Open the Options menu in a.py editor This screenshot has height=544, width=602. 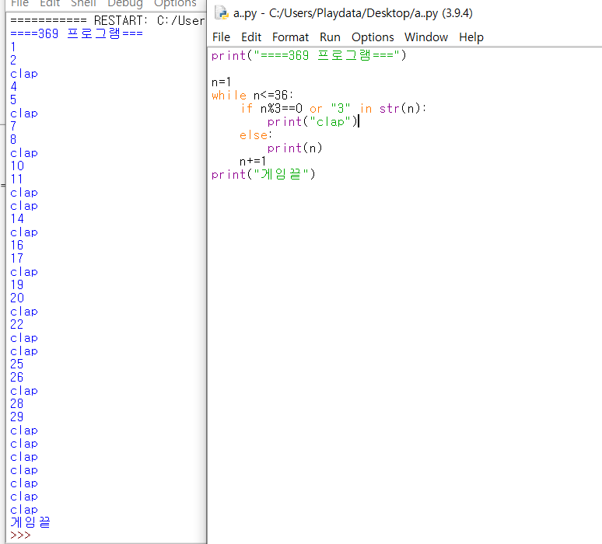373,37
